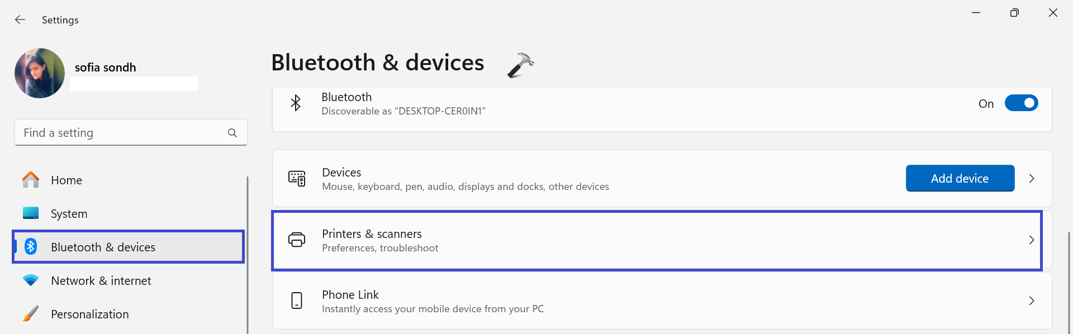Image resolution: width=1073 pixels, height=334 pixels.
Task: Click the search magnifier icon
Action: click(232, 133)
